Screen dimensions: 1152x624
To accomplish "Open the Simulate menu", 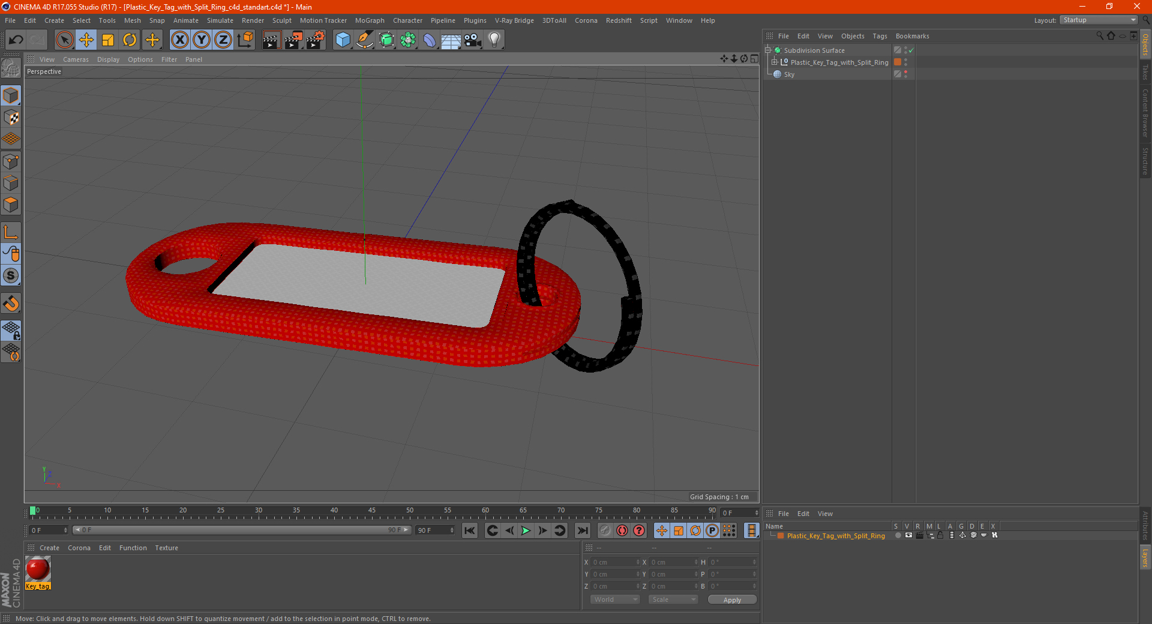I will click(220, 20).
